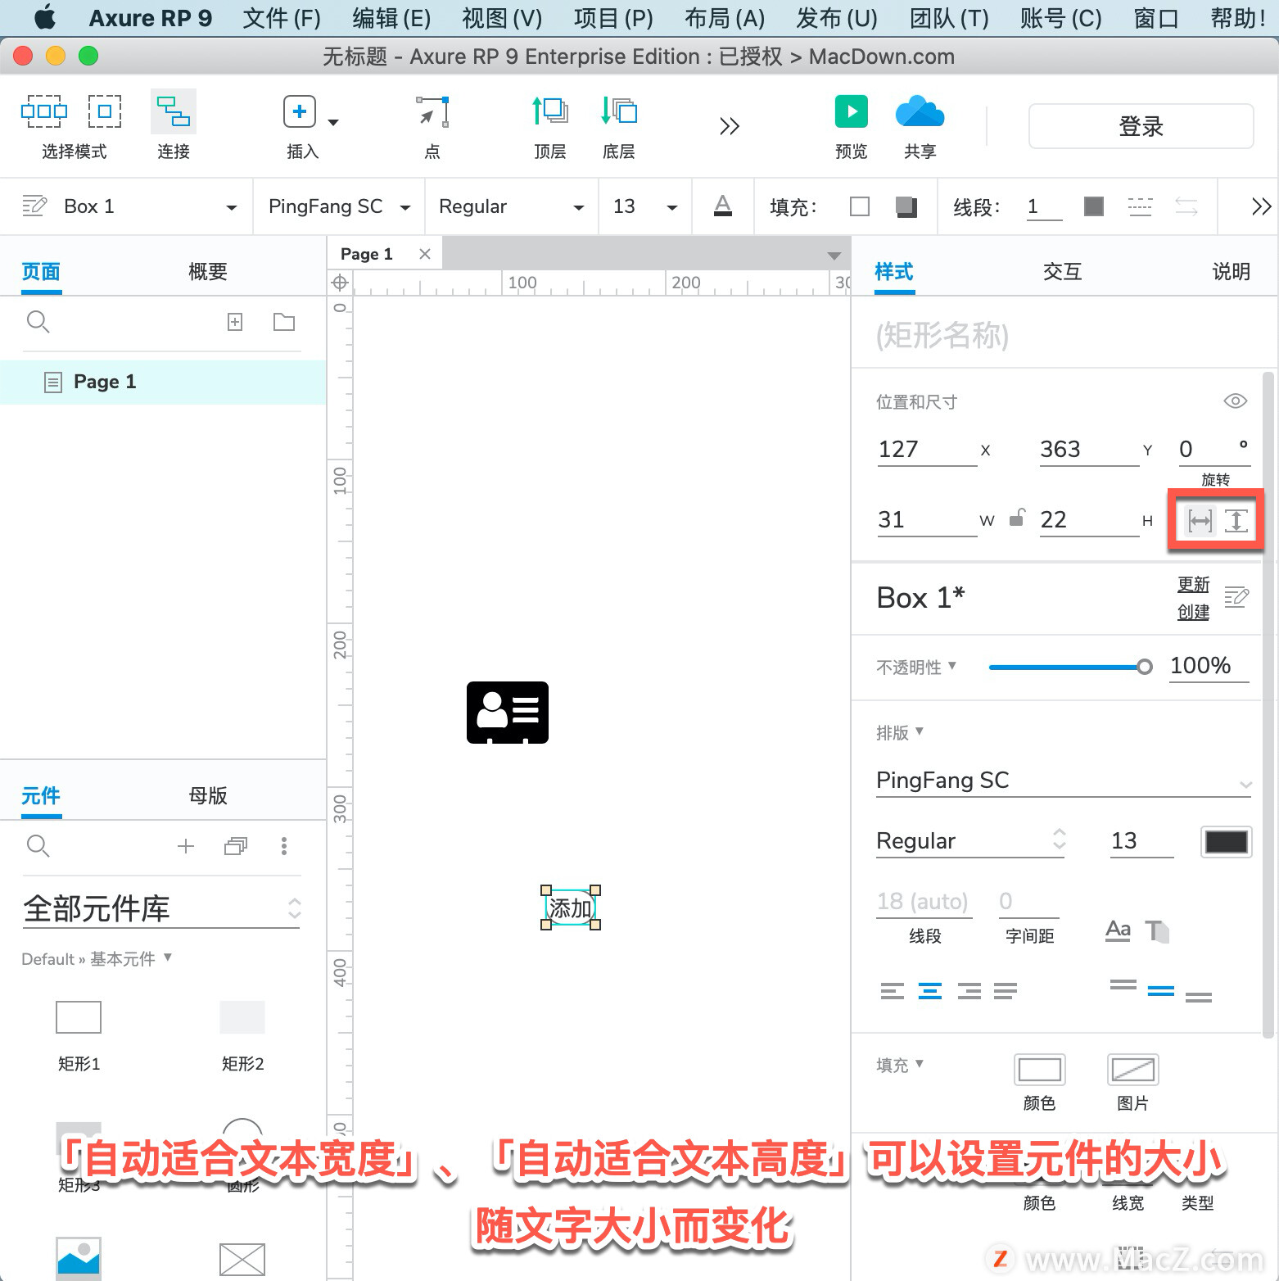
Task: Click the 共享 cloud share icon
Action: pos(920,111)
